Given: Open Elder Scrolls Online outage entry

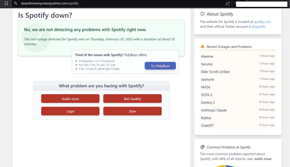Looking at the screenshot, I should (x=215, y=72).
